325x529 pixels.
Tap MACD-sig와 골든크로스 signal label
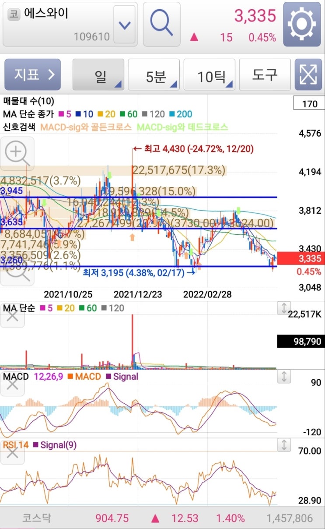point(86,127)
